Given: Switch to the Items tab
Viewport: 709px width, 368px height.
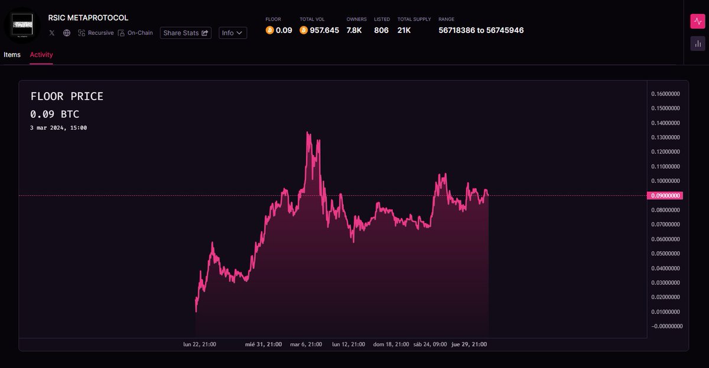Looking at the screenshot, I should (12, 55).
